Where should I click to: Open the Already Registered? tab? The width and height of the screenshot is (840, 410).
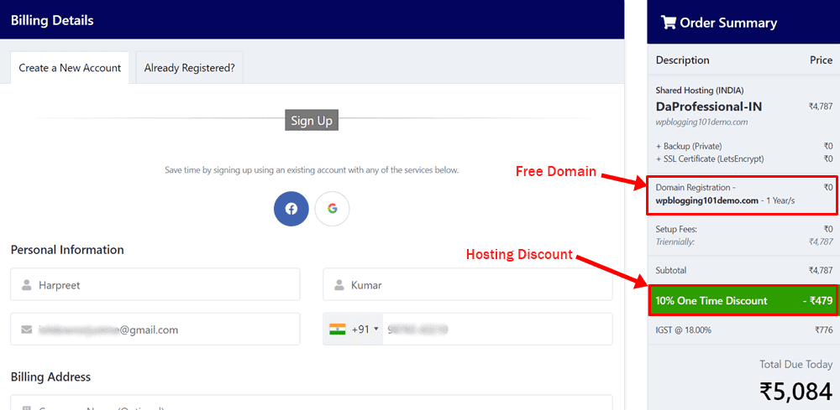click(189, 68)
